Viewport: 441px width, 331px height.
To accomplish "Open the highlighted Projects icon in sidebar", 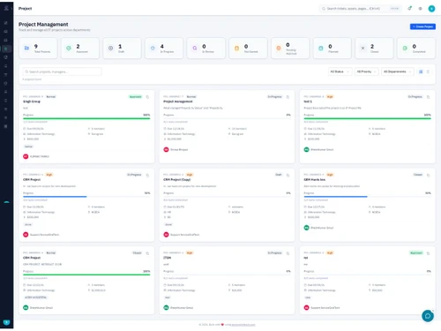I will (x=5, y=49).
